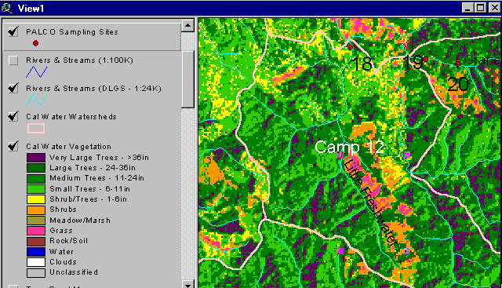Viewport: 502px width, 288px height.
Task: Click the legend scrollbar thumb
Action: (188, 79)
